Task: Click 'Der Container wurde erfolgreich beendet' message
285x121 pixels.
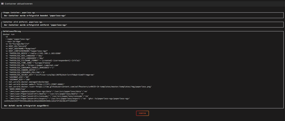Action: (x=35, y=16)
